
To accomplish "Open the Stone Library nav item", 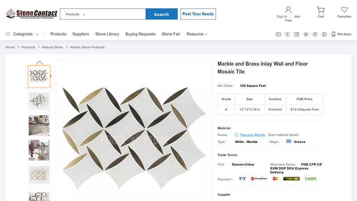I will tap(107, 34).
